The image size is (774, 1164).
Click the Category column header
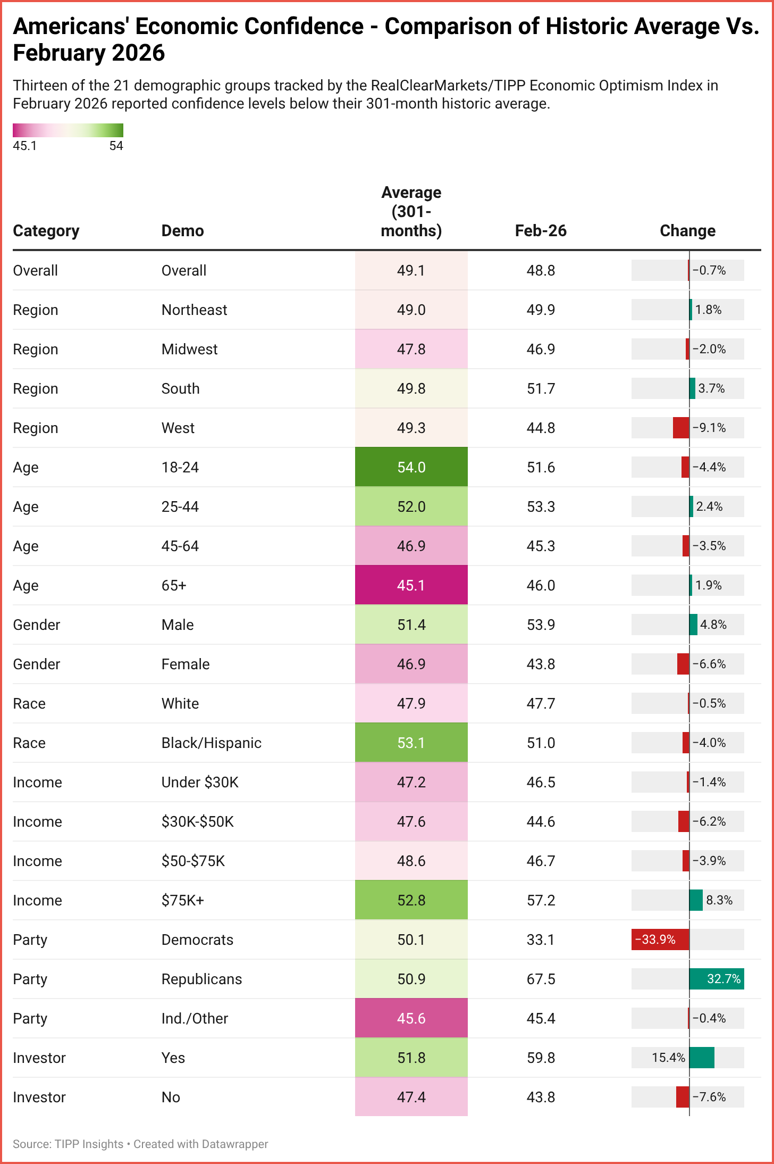[46, 231]
